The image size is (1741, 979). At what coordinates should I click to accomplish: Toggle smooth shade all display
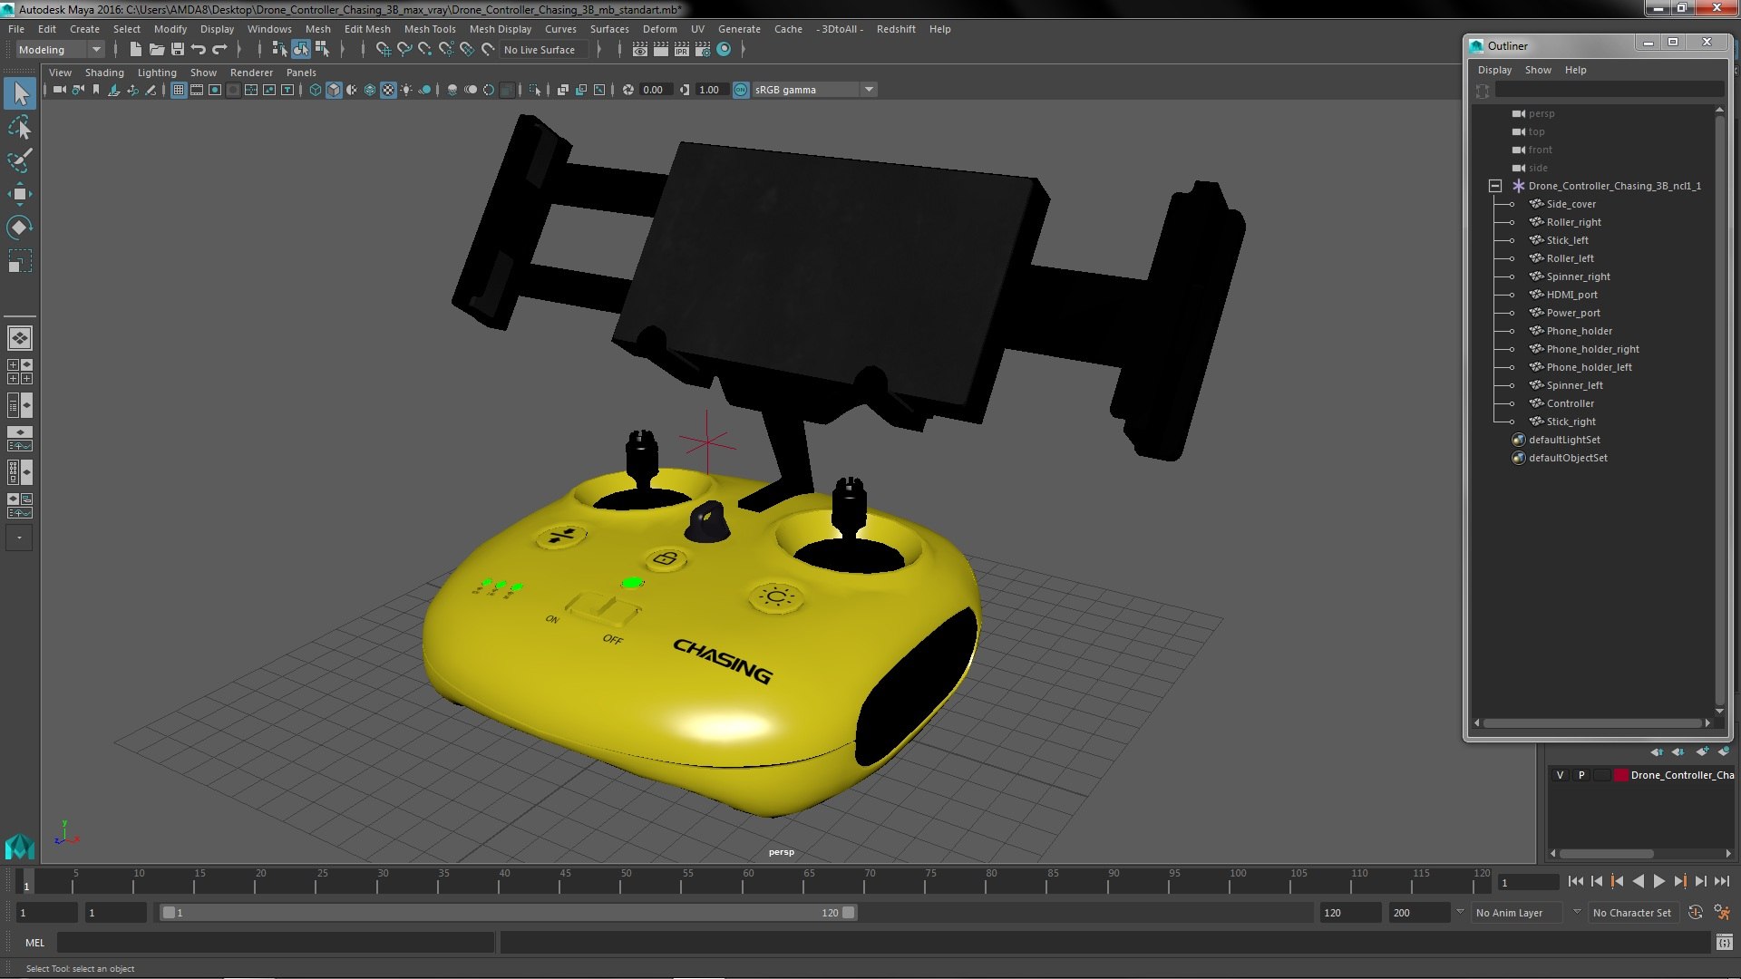[334, 90]
